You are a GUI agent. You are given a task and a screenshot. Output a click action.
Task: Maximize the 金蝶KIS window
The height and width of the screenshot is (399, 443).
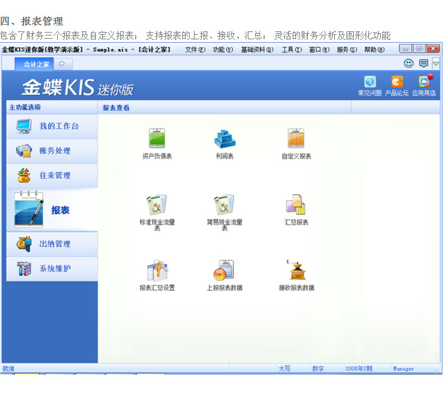pyautogui.click(x=419, y=49)
